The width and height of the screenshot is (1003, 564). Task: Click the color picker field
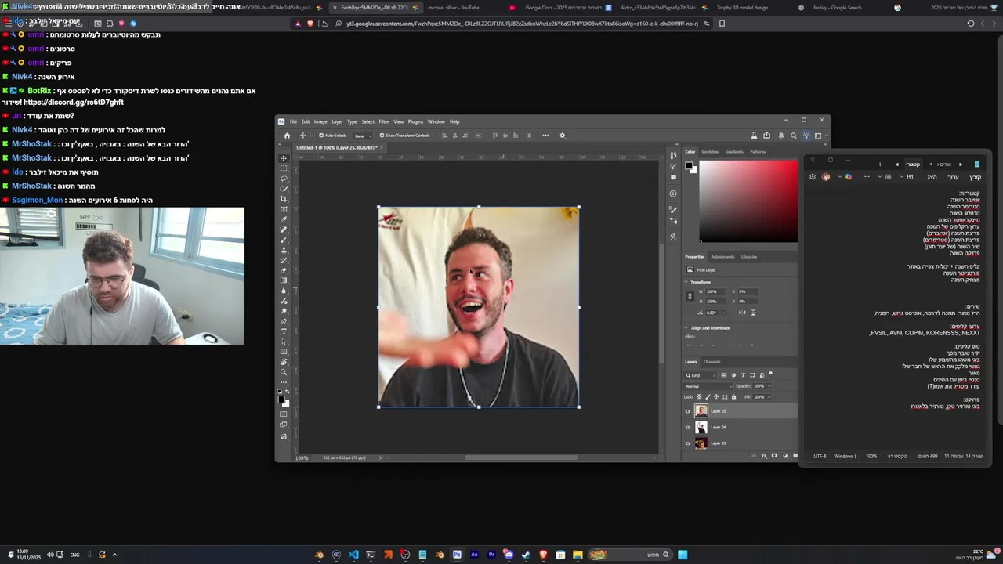point(748,201)
